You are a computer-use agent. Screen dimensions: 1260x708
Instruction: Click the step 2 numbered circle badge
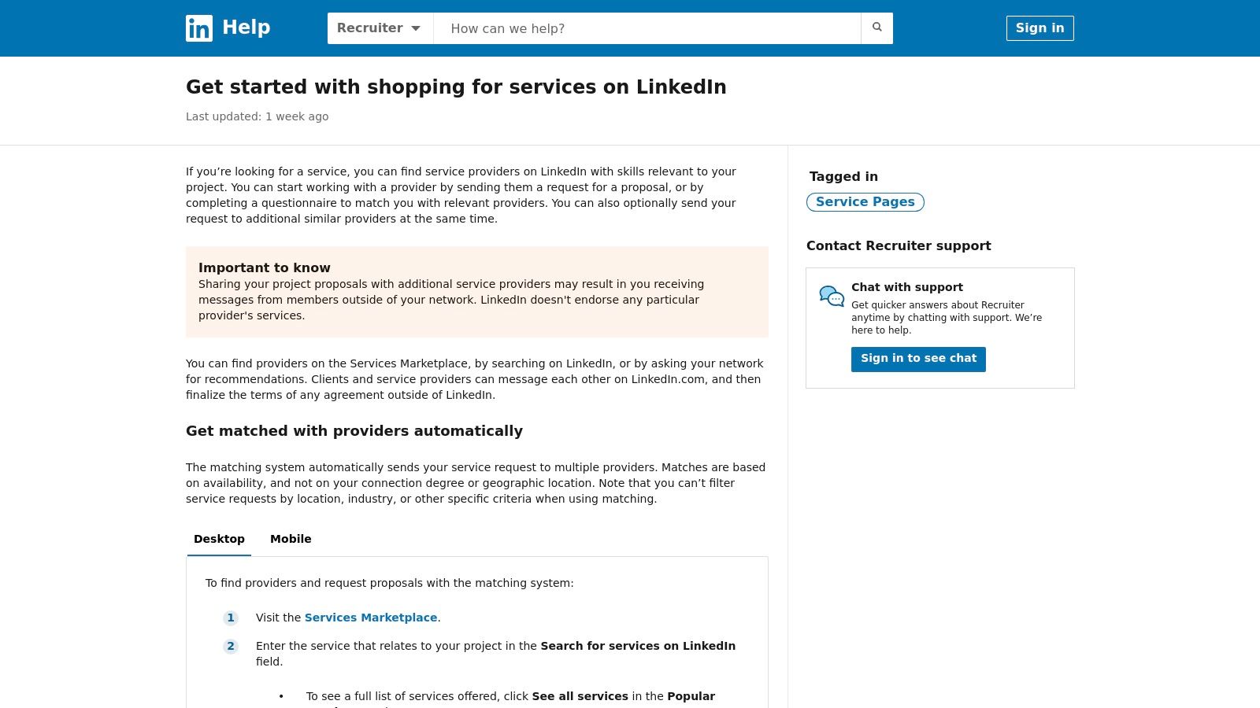click(x=231, y=646)
